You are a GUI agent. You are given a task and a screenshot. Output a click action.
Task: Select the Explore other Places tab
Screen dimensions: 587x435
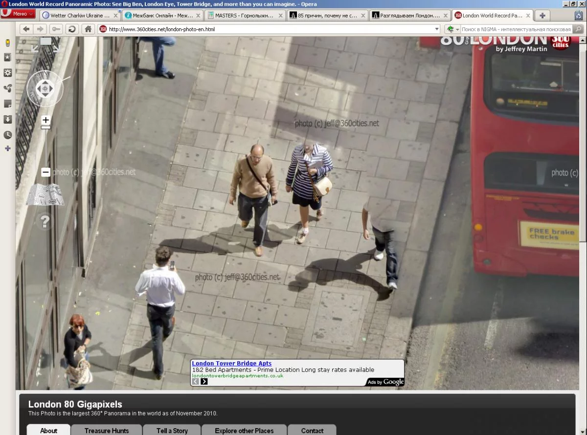[244, 430]
